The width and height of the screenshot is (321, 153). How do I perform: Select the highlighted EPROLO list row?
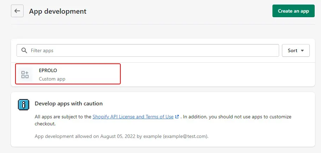pos(68,74)
